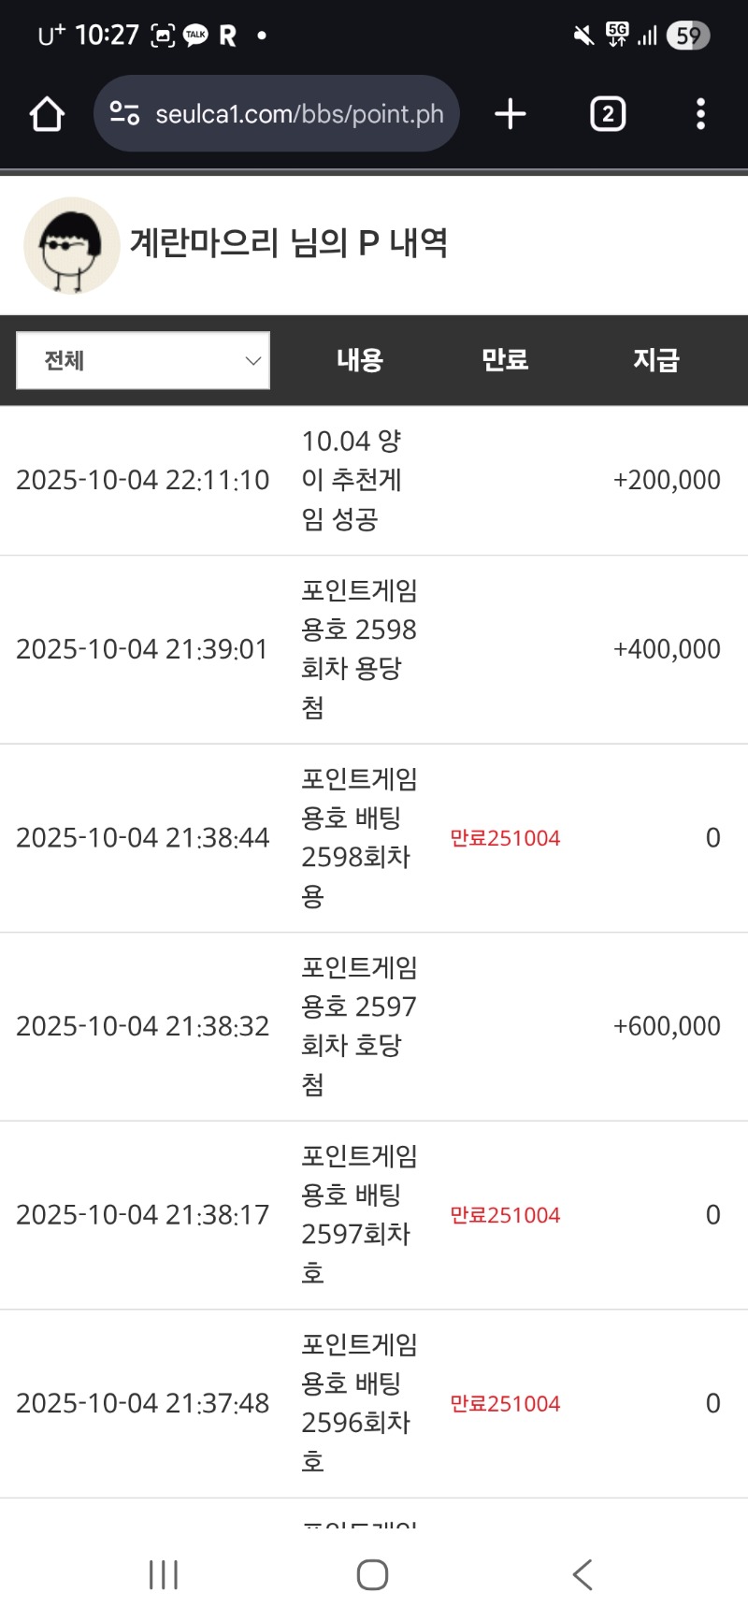The width and height of the screenshot is (748, 1622).
Task: Tap the 2598회차 용 expiry label 만료251004
Action: 505,838
